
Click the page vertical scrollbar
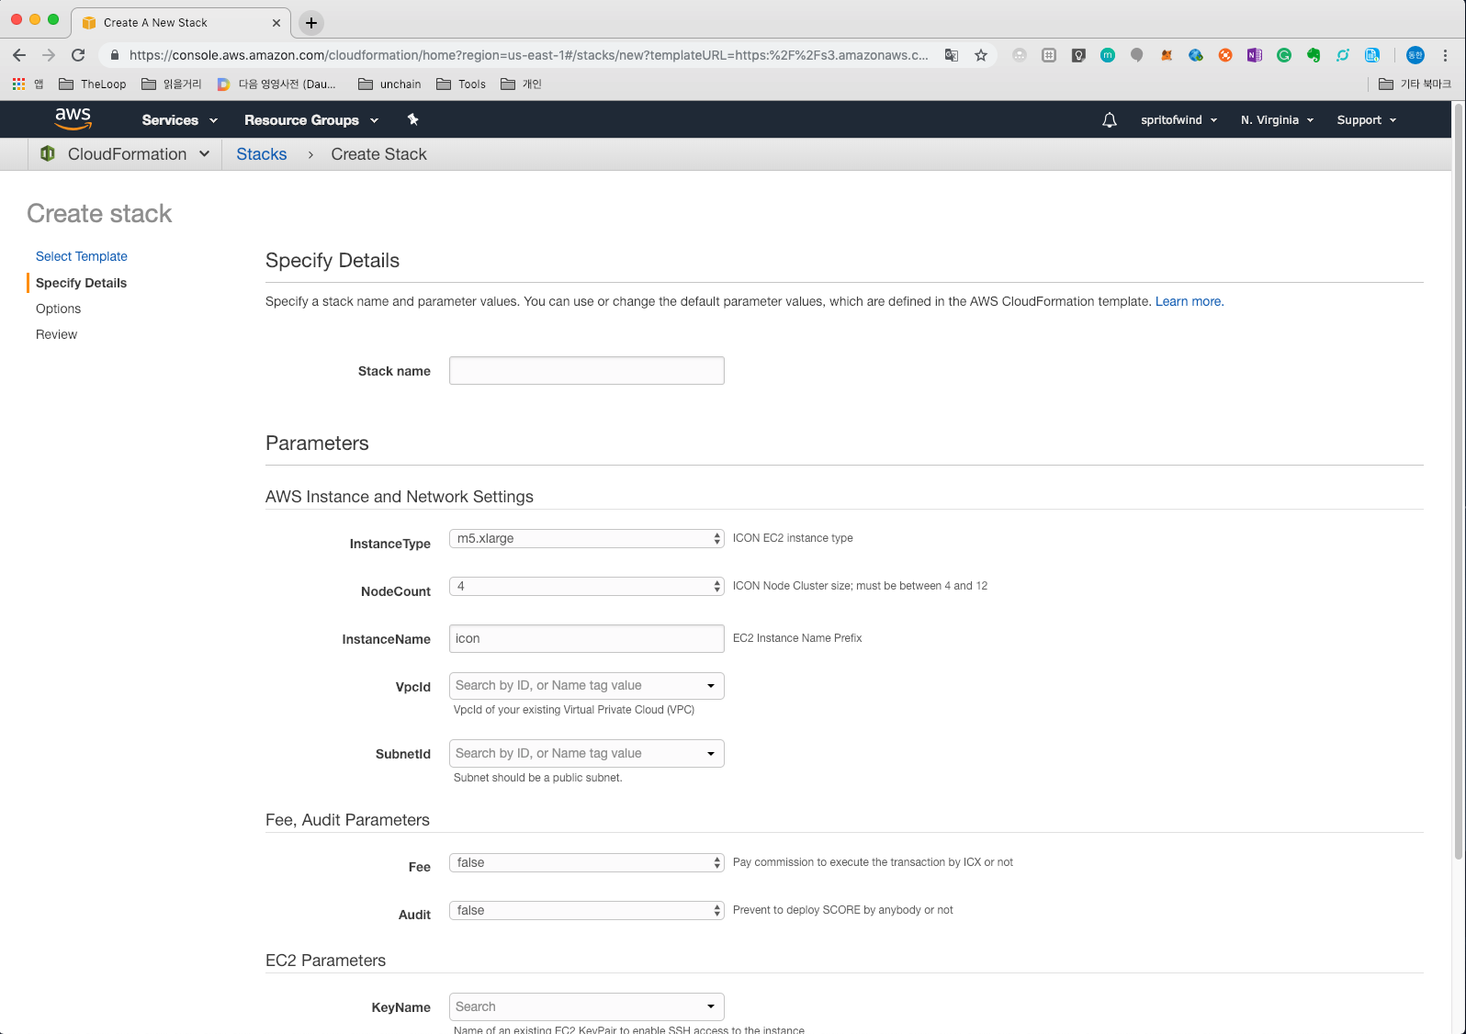[x=1459, y=480]
